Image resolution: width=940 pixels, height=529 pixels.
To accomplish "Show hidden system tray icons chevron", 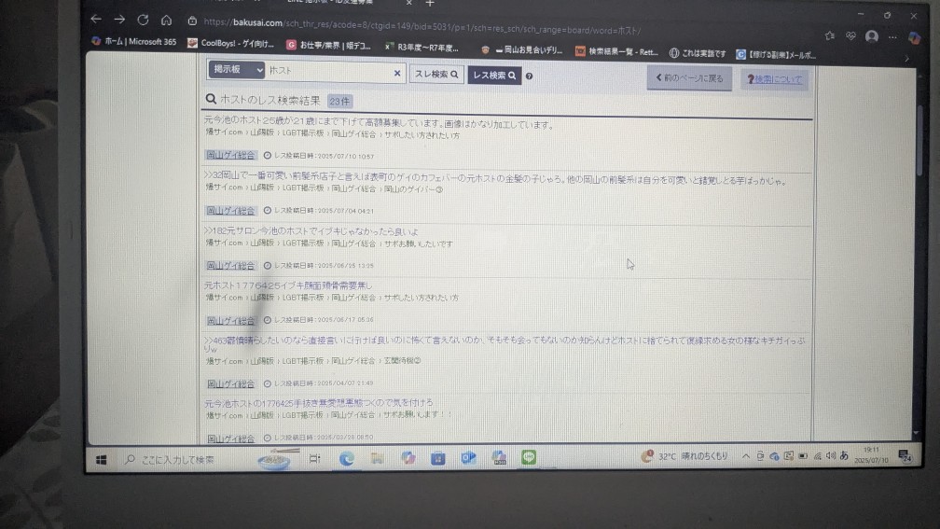I will click(746, 456).
